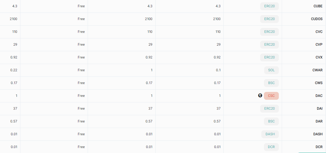The image size is (326, 153).
Task: Click the DASH network badge
Action: coord(270,134)
